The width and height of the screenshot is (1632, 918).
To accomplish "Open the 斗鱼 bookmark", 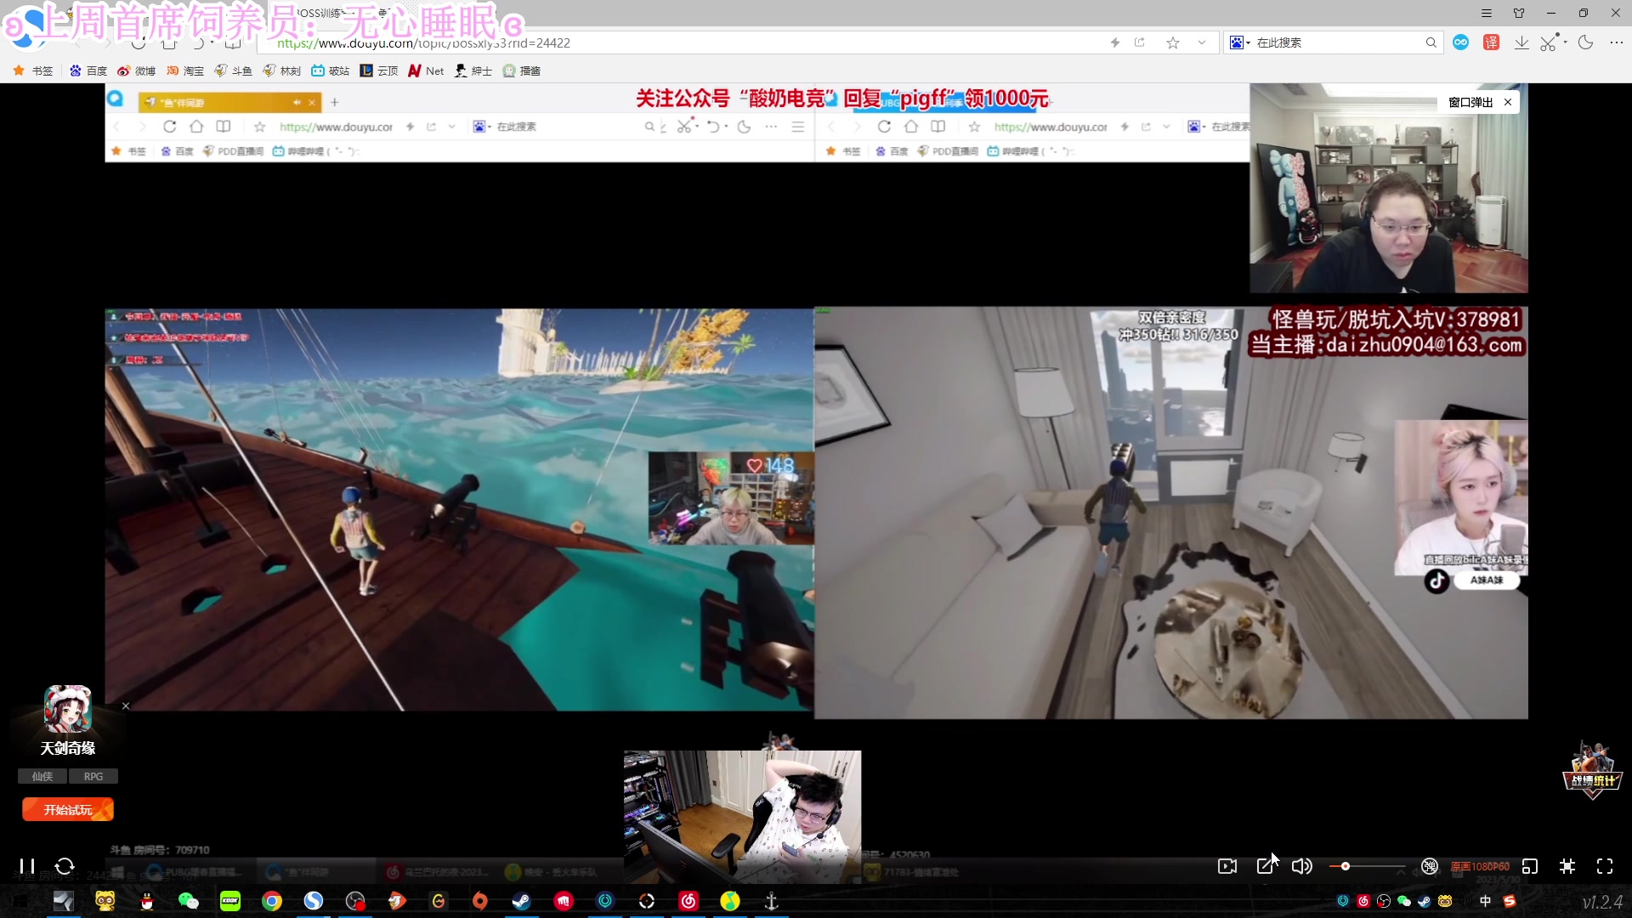I will coord(234,71).
